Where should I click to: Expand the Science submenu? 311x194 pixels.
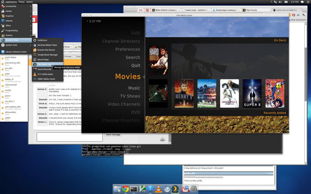coord(16,35)
